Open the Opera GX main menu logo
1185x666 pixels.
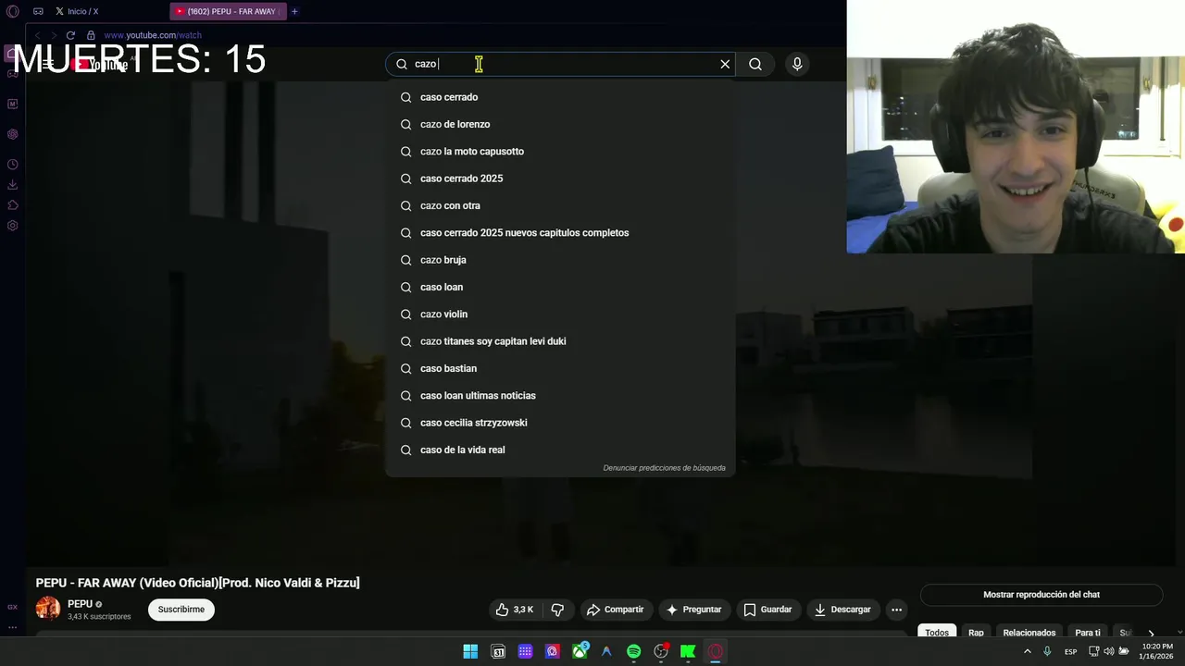[x=12, y=11]
